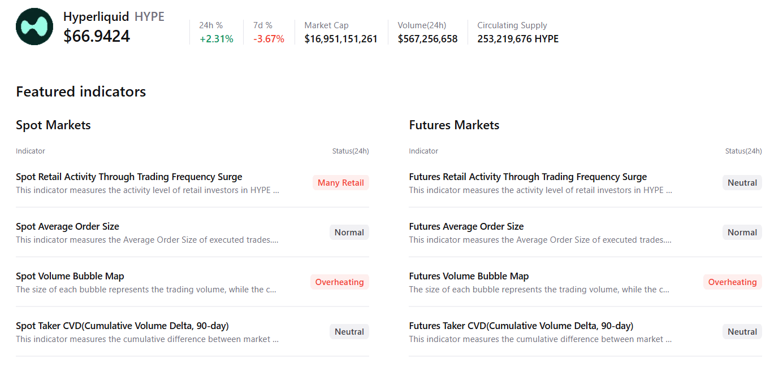Click the -3.67% 7d change value

click(x=269, y=39)
